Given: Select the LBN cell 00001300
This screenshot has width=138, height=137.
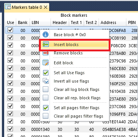Looking at the screenshot, I should [40, 122].
